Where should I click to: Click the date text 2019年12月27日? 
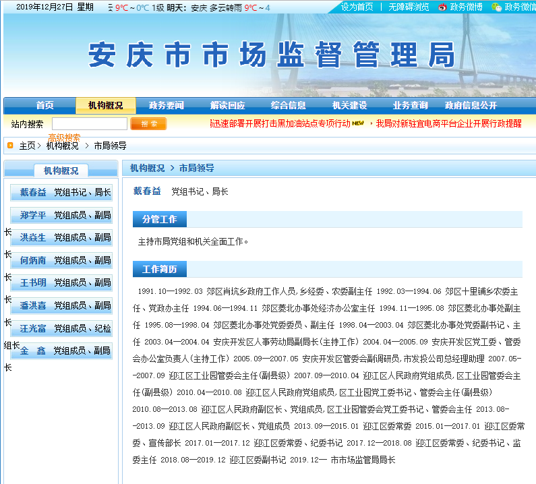point(44,7)
